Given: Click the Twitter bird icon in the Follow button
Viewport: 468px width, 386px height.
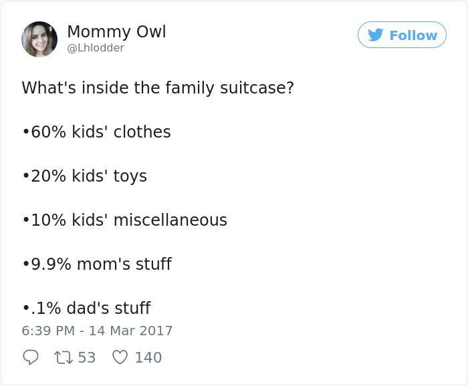Looking at the screenshot, I should [x=376, y=35].
